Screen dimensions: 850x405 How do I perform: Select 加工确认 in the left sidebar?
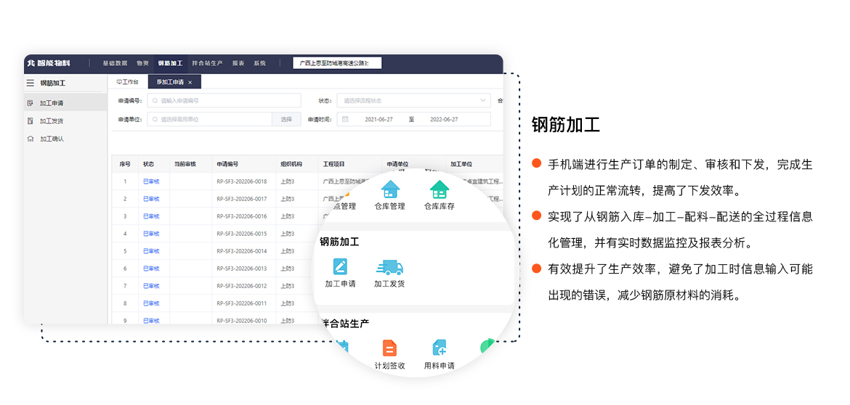pos(51,139)
